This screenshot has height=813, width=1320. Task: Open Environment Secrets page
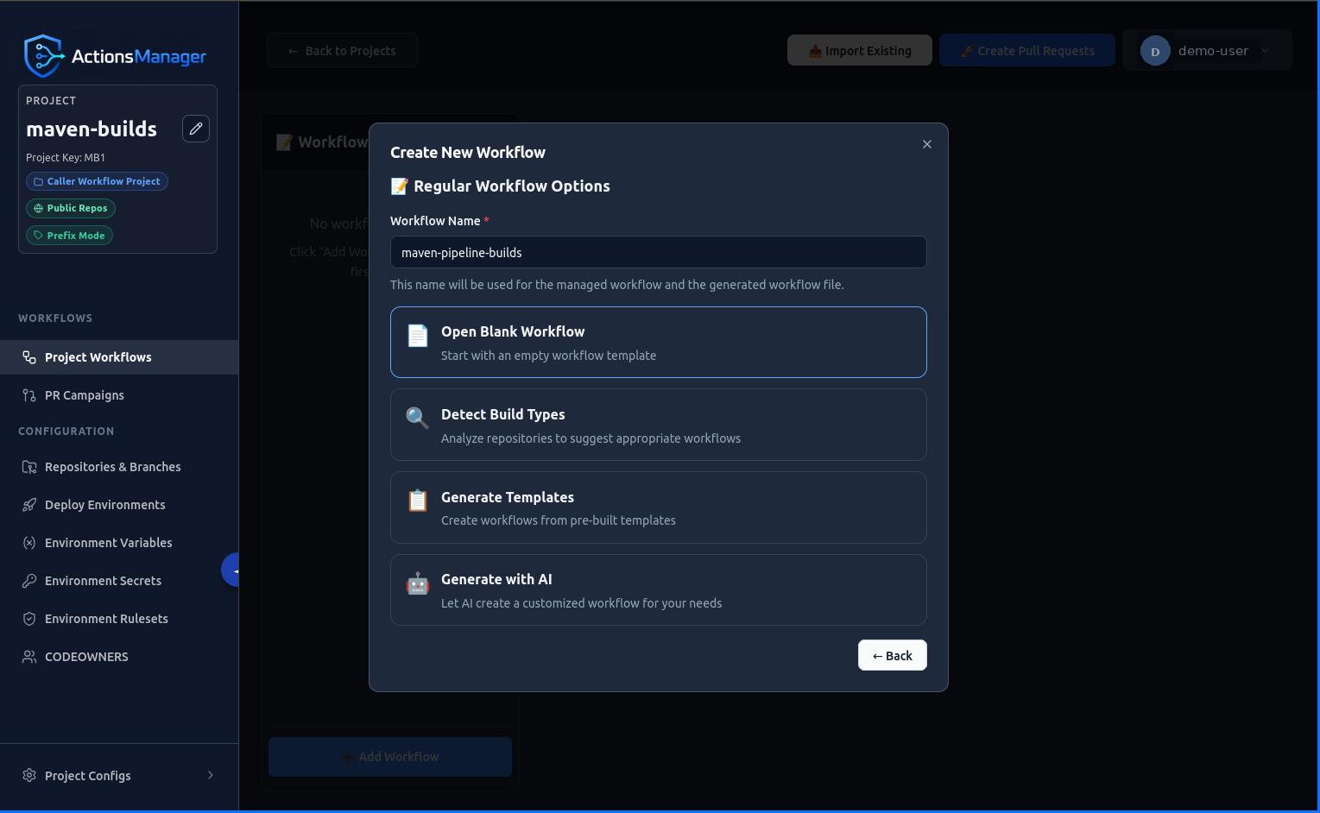coord(119,581)
